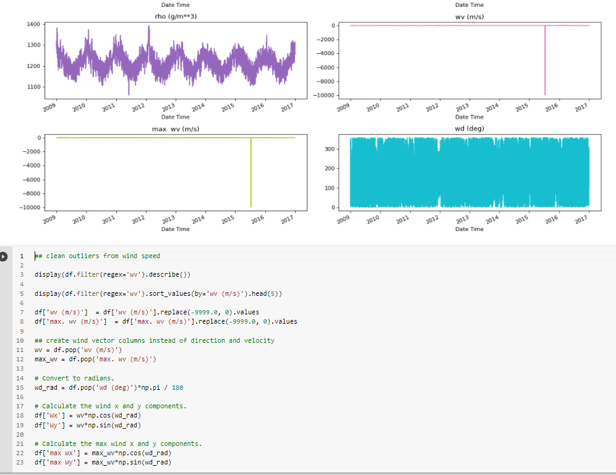Viewport: 616px width, 475px height.
Task: Place cursor on max_wv = df.pop line
Action: pos(95,359)
